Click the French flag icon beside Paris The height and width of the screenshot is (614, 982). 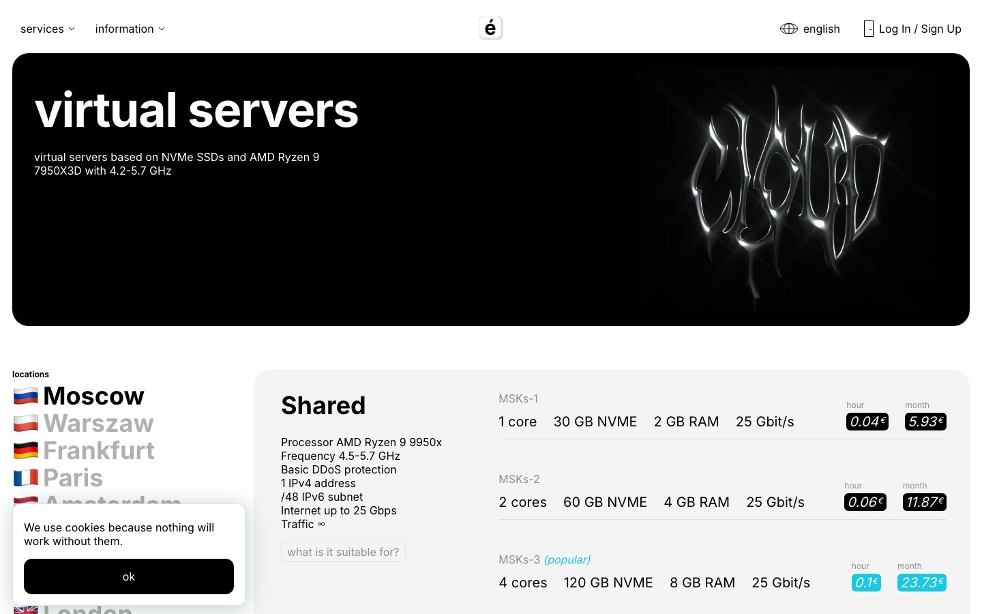click(26, 478)
